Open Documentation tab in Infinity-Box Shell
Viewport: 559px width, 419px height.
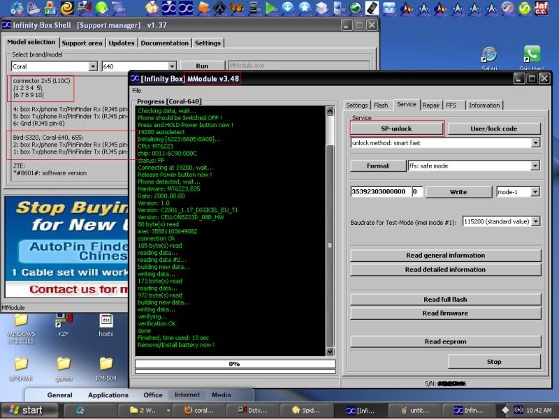pos(164,43)
